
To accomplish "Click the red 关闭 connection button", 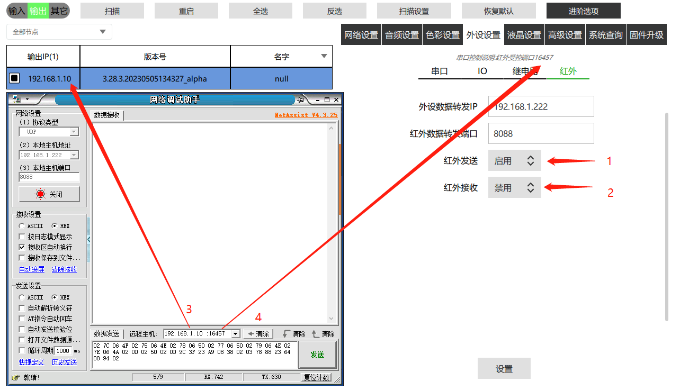I will [49, 194].
